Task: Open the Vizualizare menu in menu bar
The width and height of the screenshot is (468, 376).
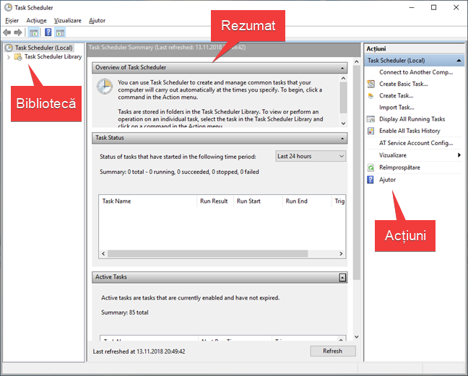Action: [68, 21]
